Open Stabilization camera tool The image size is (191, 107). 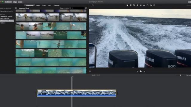(x=137, y=5)
